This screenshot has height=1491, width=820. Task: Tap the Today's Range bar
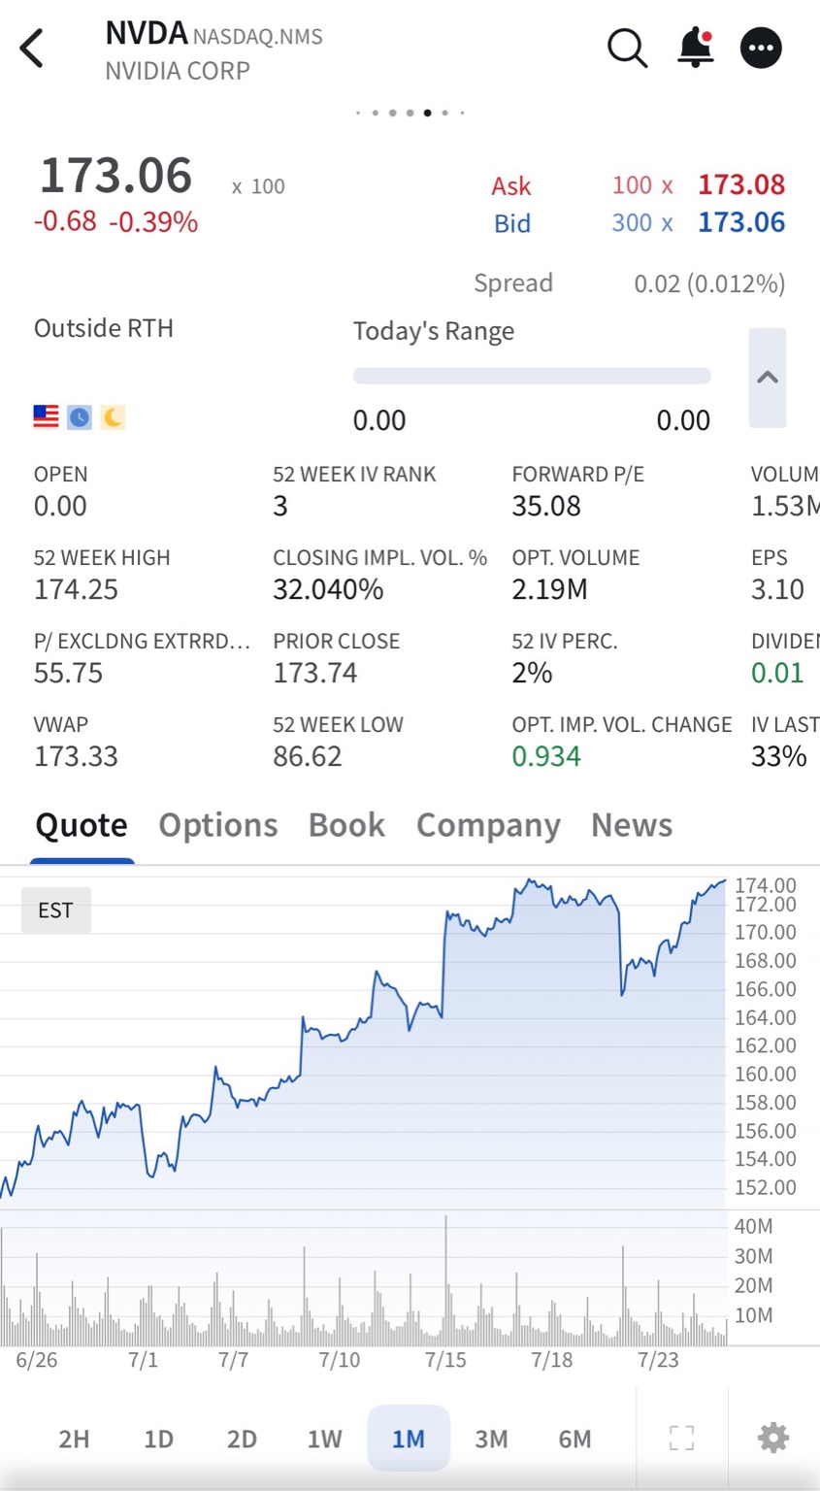coord(532,377)
